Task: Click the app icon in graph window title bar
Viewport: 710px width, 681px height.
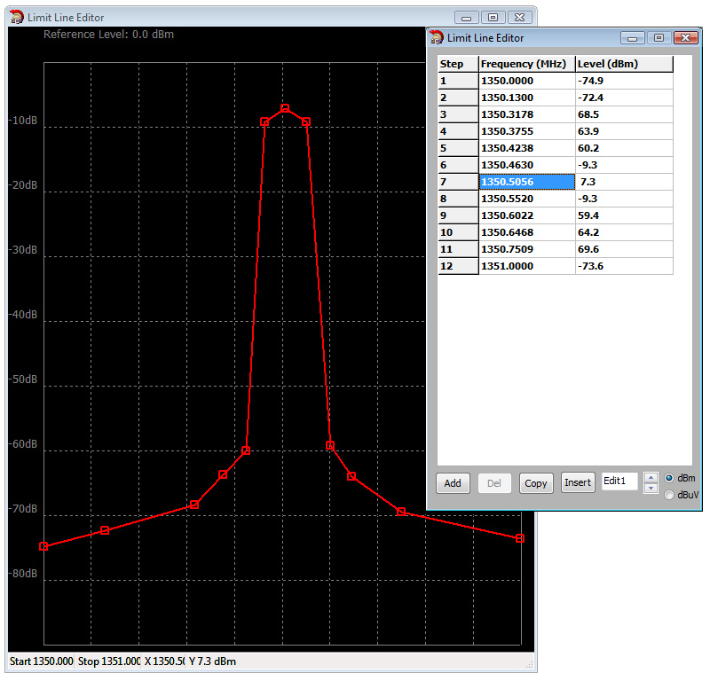Action: coord(17,17)
